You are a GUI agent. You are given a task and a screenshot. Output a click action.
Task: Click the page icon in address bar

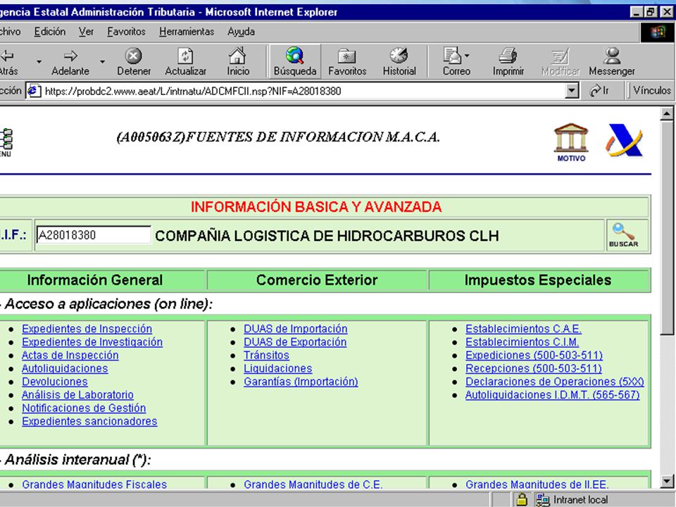[34, 91]
